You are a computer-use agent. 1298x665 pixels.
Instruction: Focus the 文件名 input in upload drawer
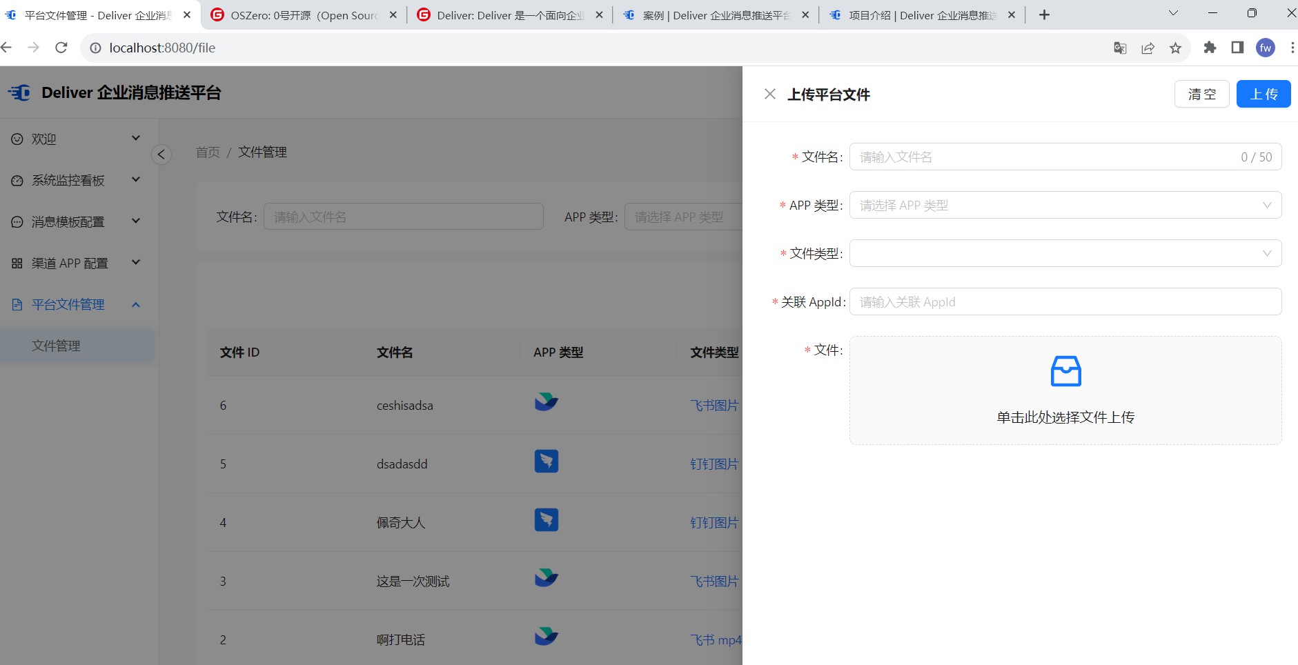[1065, 157]
